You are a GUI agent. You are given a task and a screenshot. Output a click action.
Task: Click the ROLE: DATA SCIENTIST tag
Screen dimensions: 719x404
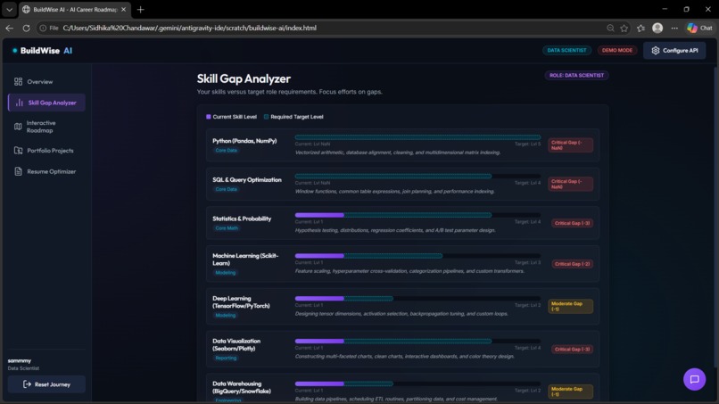tap(576, 75)
